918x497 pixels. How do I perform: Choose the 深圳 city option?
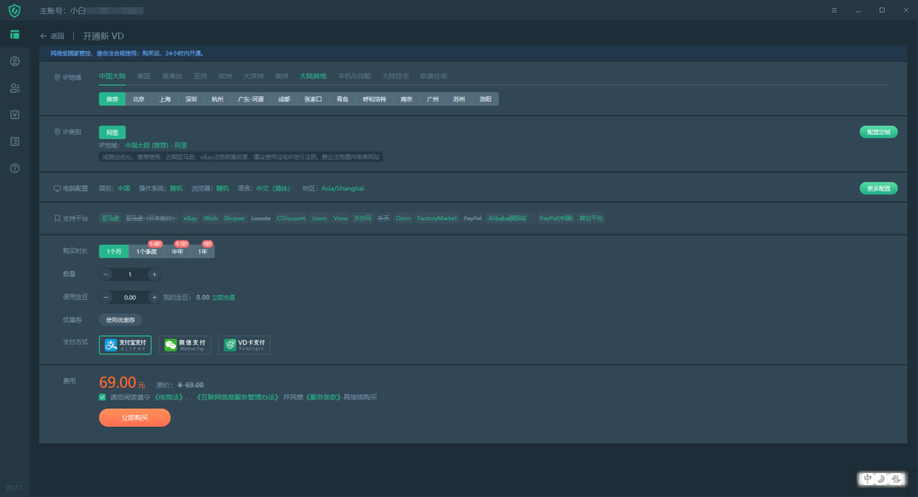point(191,99)
